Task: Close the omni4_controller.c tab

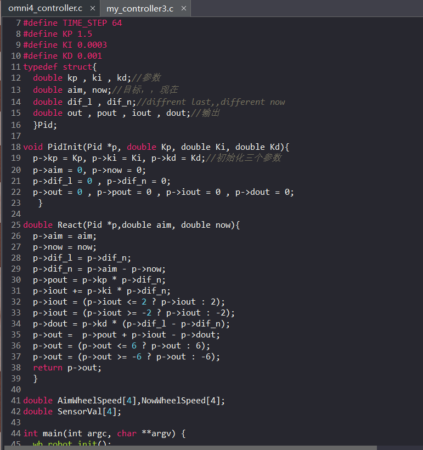Action: point(93,9)
